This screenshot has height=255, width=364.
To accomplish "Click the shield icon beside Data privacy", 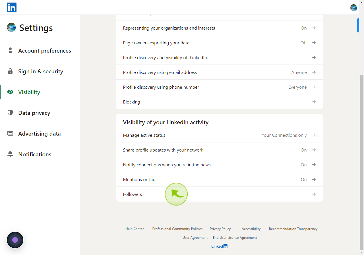I will [x=10, y=113].
